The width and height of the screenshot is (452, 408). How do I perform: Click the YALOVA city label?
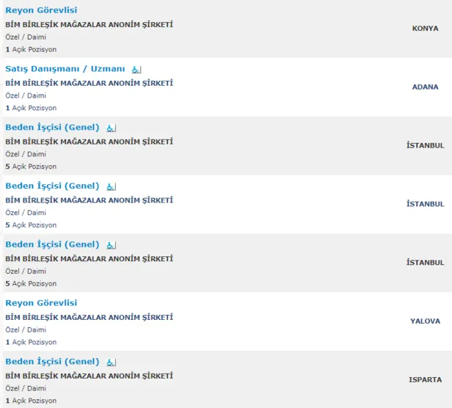426,321
